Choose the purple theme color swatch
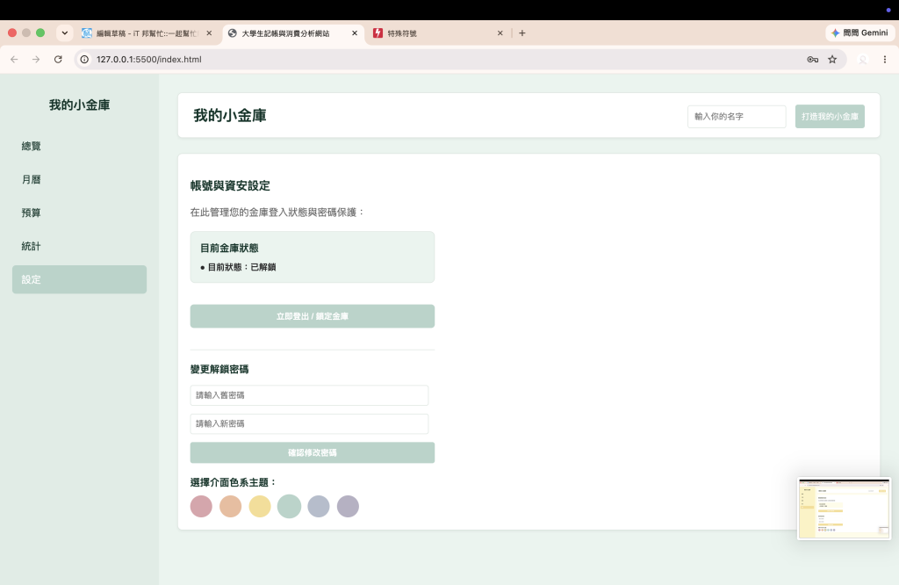Viewport: 899px width, 585px height. pyautogui.click(x=348, y=507)
